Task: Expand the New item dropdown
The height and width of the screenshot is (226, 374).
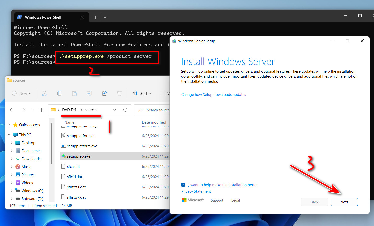Action: [x=22, y=93]
